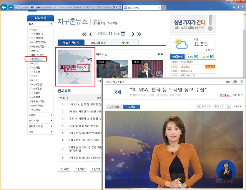Click the red 지구촌뉴스 link beside article date

pyautogui.click(x=225, y=95)
